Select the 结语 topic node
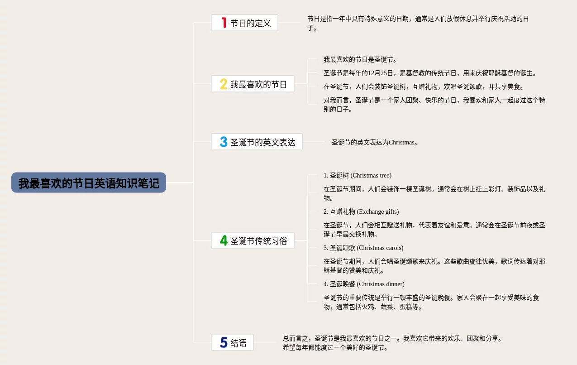The width and height of the screenshot is (577, 365). [x=238, y=343]
